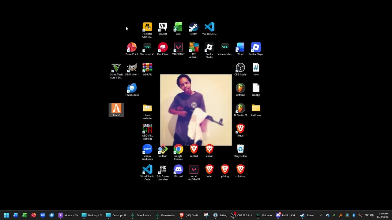
Task: Select the Grand Theft Auto V shortcut
Action: 116,71
